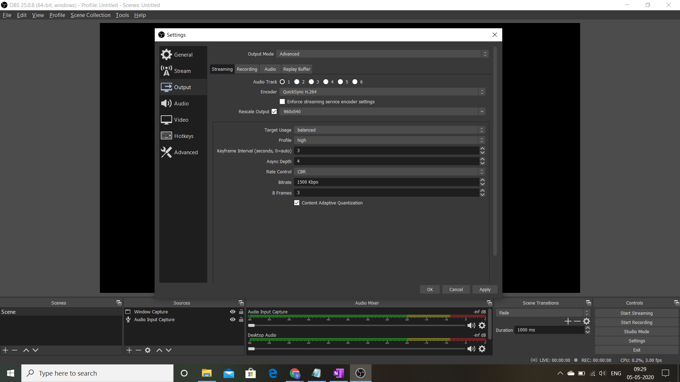Image resolution: width=680 pixels, height=382 pixels.
Task: Switch to the Replay Buffer tab
Action: point(297,69)
